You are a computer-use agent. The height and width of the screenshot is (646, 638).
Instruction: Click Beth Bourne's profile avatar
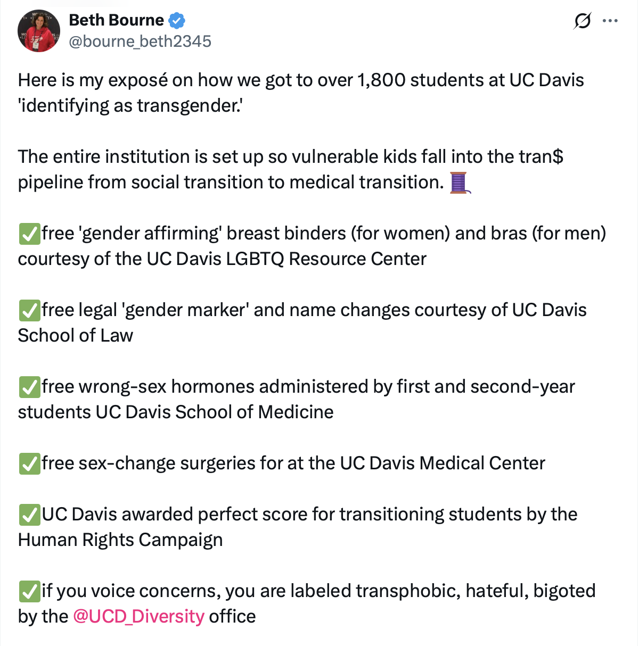[39, 31]
